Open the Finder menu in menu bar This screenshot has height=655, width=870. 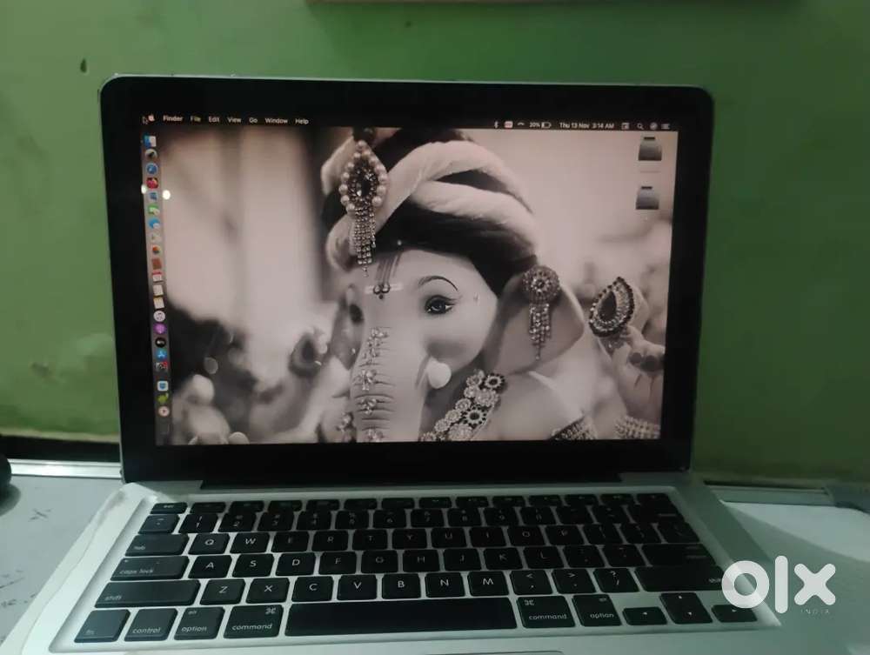click(x=172, y=119)
